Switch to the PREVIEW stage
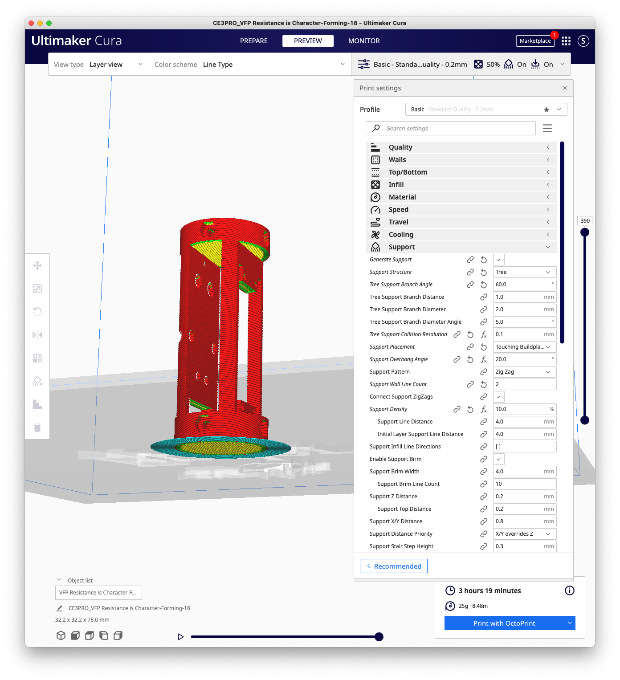The height and width of the screenshot is (680, 620). 308,41
